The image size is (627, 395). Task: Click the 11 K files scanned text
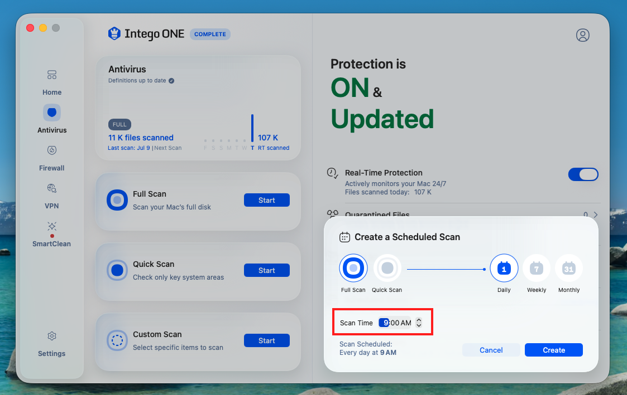[x=141, y=138]
